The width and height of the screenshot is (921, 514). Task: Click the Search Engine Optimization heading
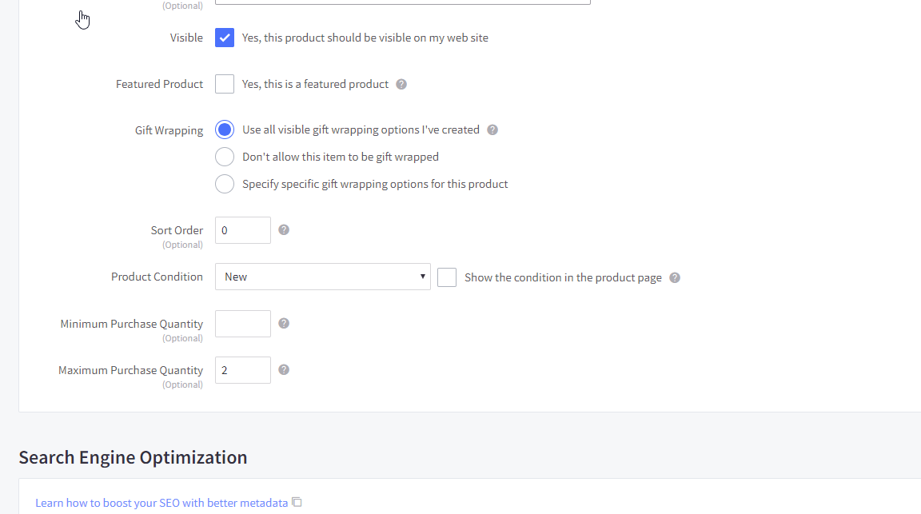tap(133, 456)
